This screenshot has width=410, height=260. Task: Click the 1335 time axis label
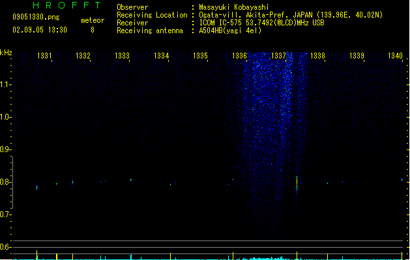200,56
